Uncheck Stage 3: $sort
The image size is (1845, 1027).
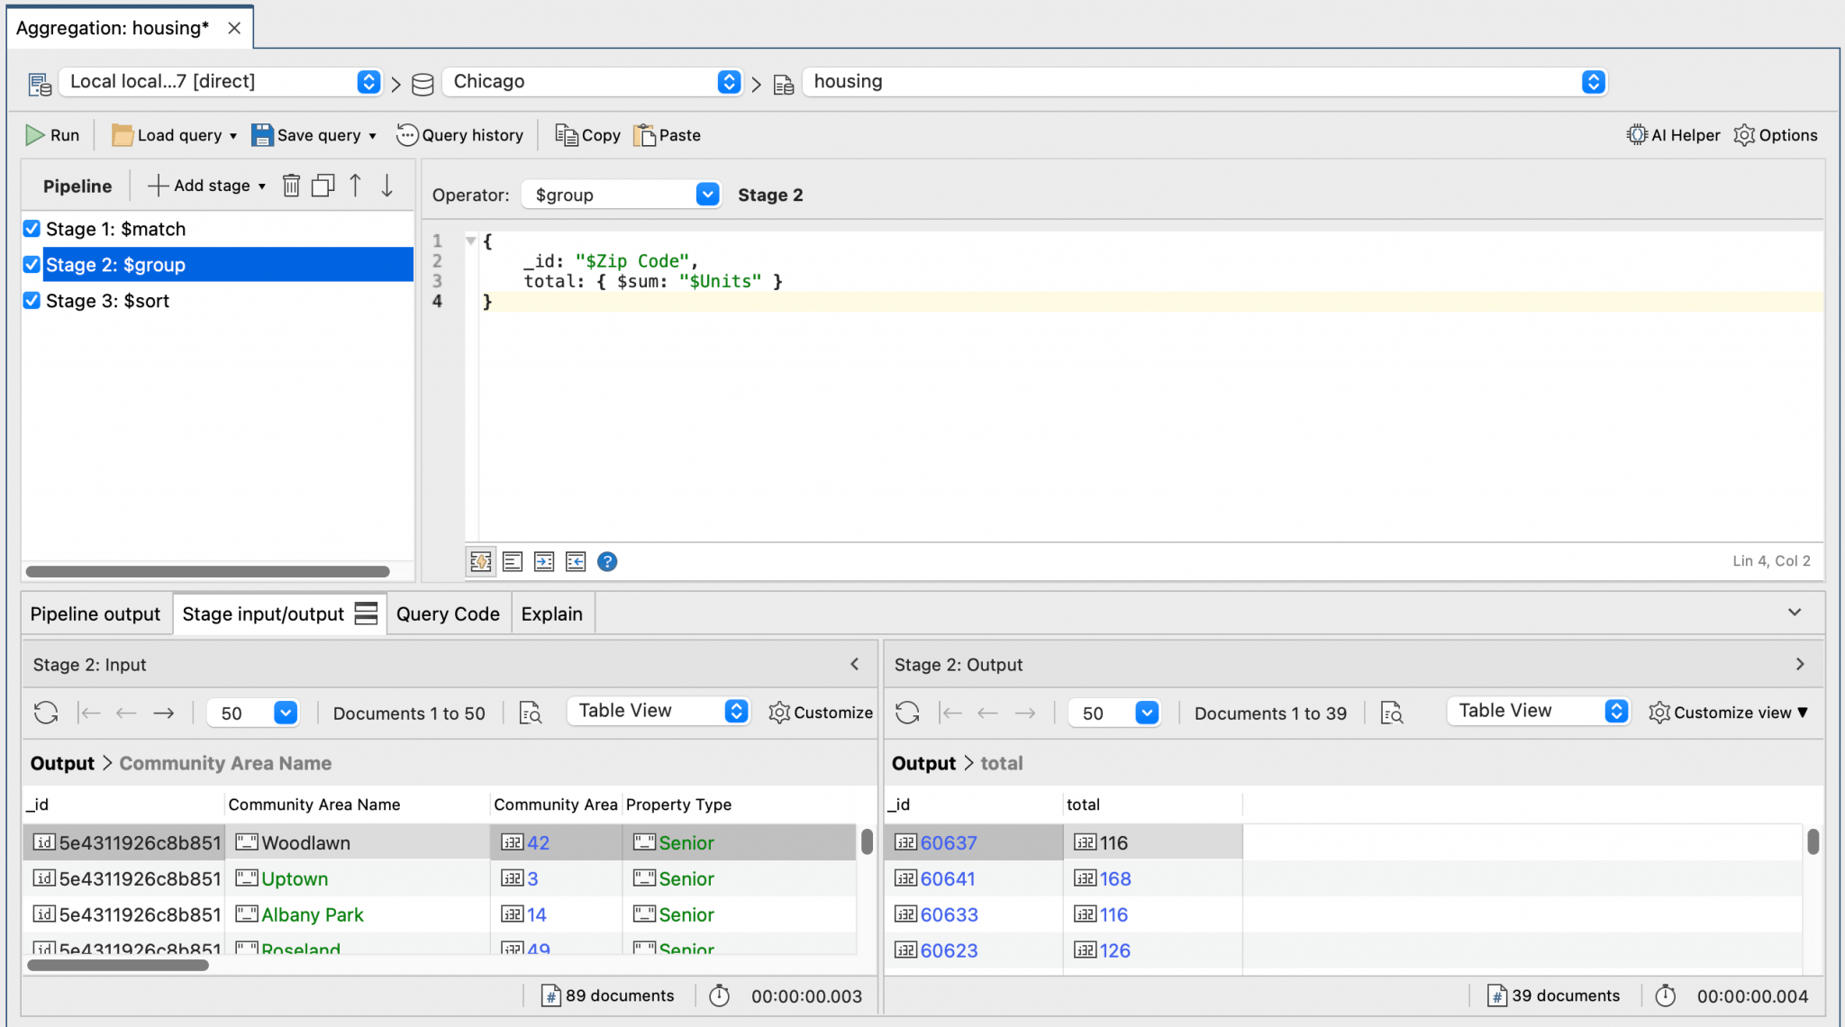(x=32, y=300)
